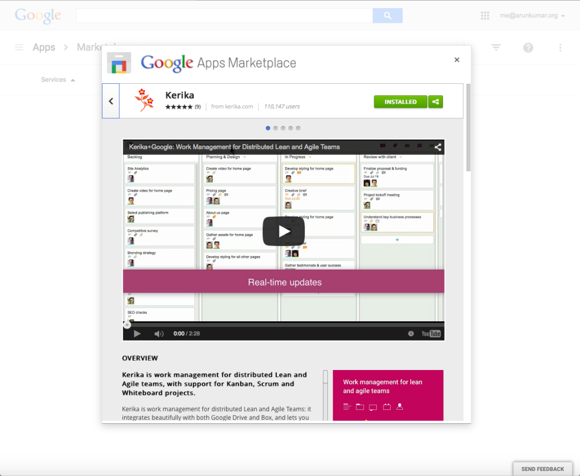The height and width of the screenshot is (476, 580).
Task: Open the from kerika.com link
Action: [x=232, y=107]
